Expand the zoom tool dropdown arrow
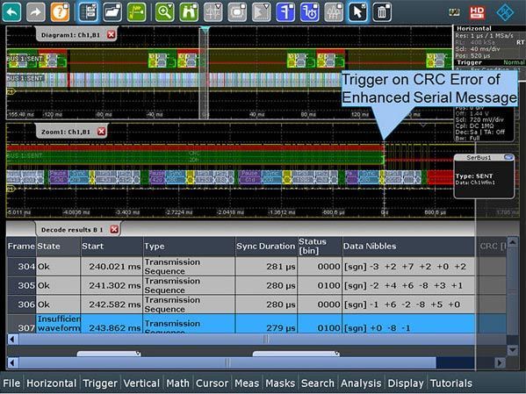This screenshot has height=394, width=526. 170,6
